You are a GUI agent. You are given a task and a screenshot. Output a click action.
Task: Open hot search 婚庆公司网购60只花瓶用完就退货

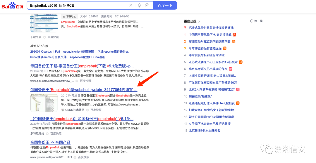211,117
